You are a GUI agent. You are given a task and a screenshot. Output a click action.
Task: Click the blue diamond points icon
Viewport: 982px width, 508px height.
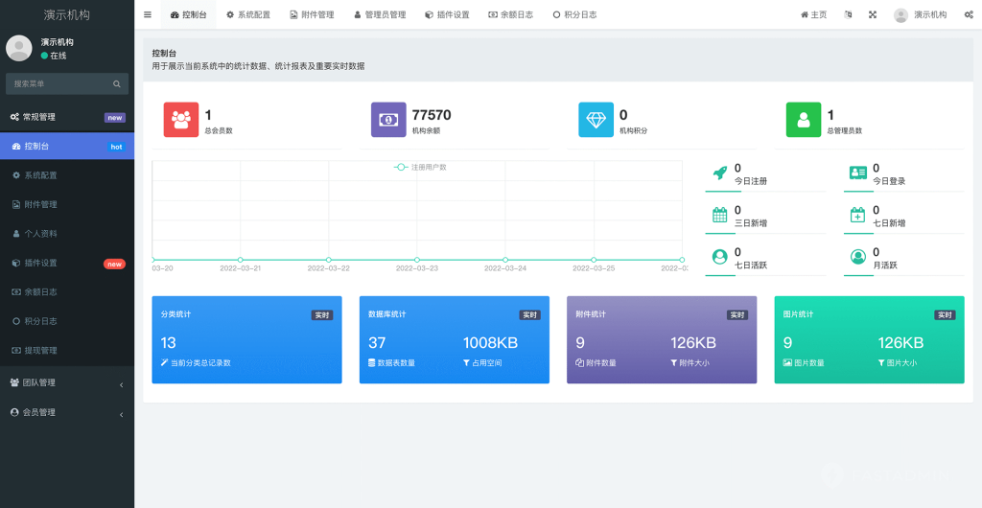[x=596, y=120]
